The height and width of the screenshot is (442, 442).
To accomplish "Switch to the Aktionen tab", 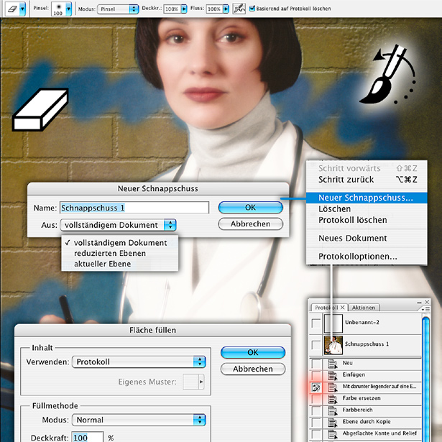I will click(x=364, y=308).
